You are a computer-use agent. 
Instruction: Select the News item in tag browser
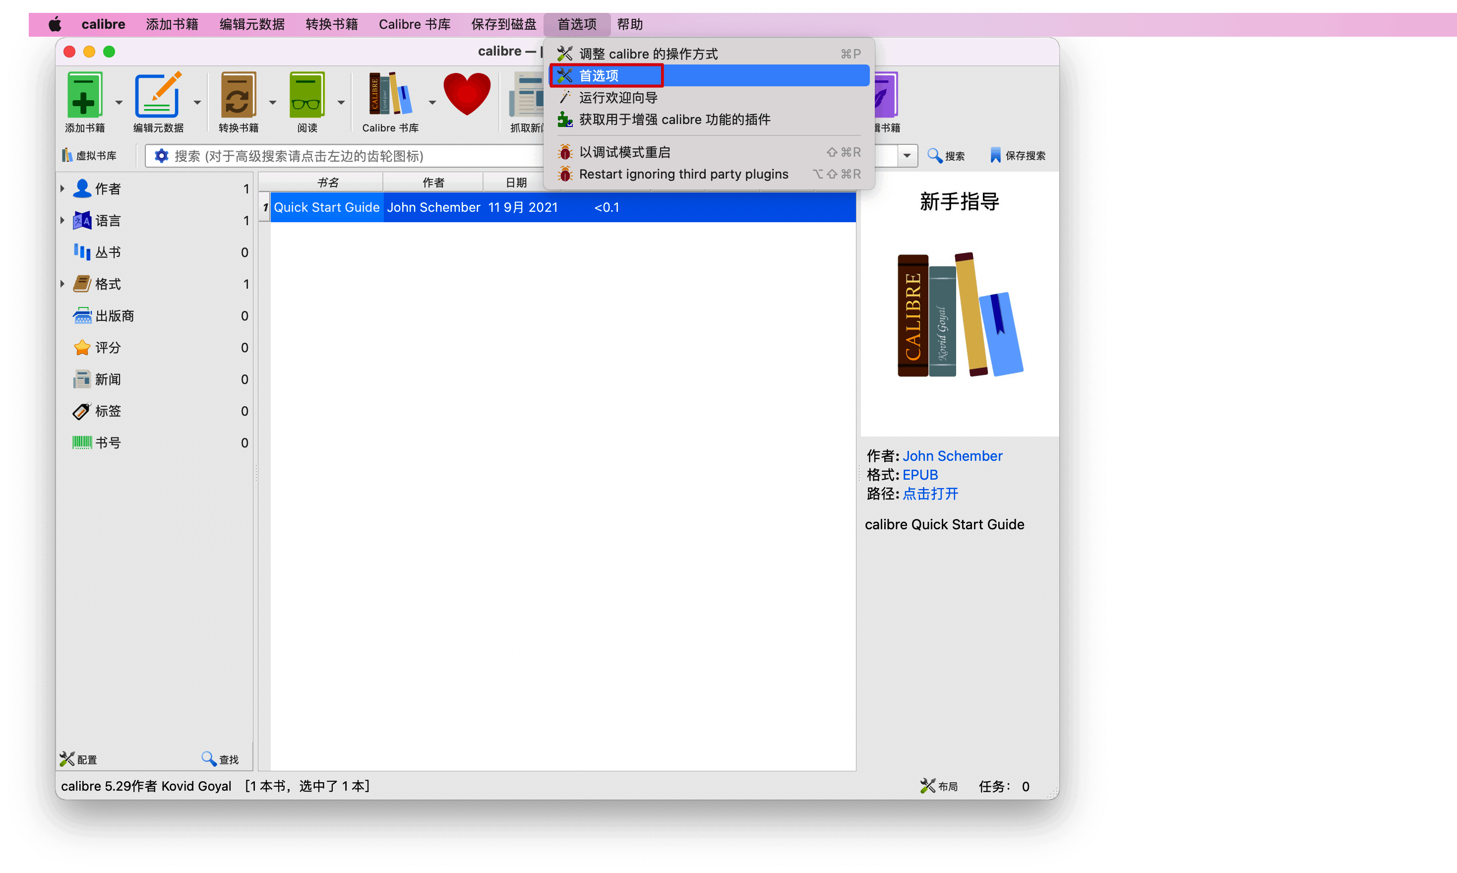(x=155, y=379)
